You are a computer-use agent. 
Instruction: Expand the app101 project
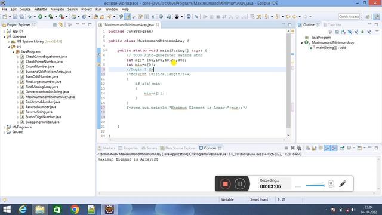[x=4, y=32]
